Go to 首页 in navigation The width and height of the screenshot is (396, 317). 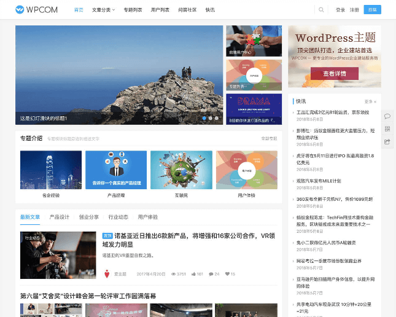point(79,10)
